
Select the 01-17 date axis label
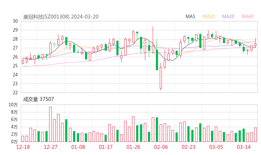106,147
